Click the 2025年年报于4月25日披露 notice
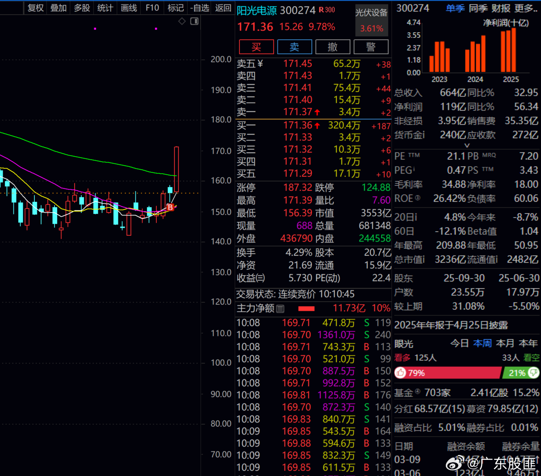The width and height of the screenshot is (541, 476). point(451,326)
